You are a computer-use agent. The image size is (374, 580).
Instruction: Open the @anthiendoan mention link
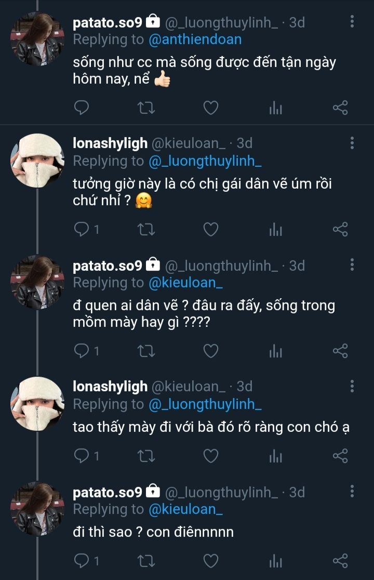(x=195, y=39)
